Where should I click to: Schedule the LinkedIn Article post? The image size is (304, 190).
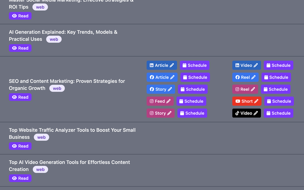[x=195, y=65]
